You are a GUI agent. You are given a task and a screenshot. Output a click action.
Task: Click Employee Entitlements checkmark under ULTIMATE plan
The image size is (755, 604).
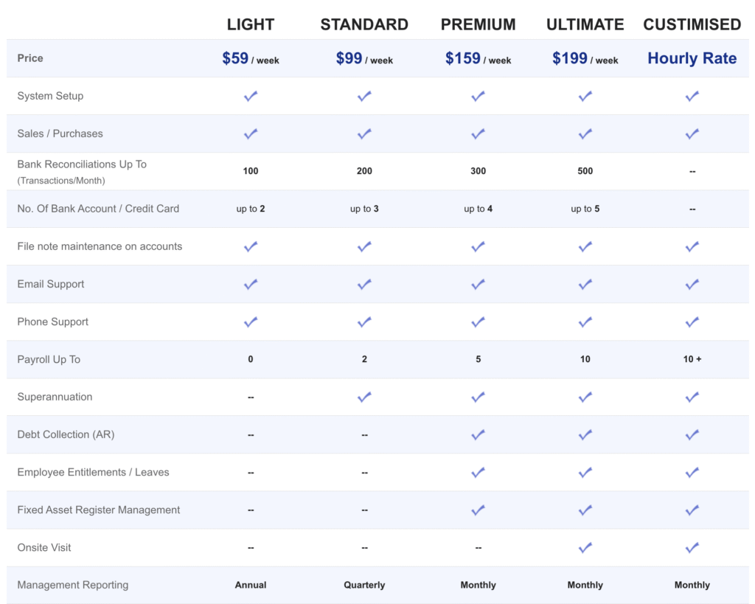585,472
